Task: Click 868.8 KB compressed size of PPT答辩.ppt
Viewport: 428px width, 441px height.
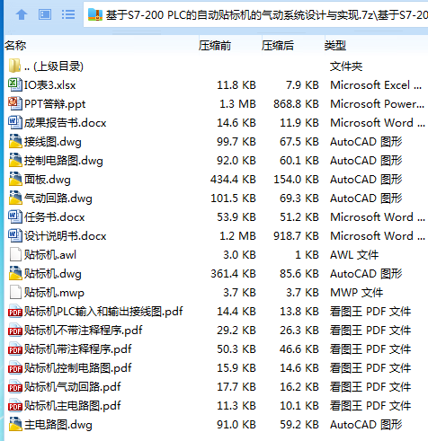Action: (x=296, y=104)
